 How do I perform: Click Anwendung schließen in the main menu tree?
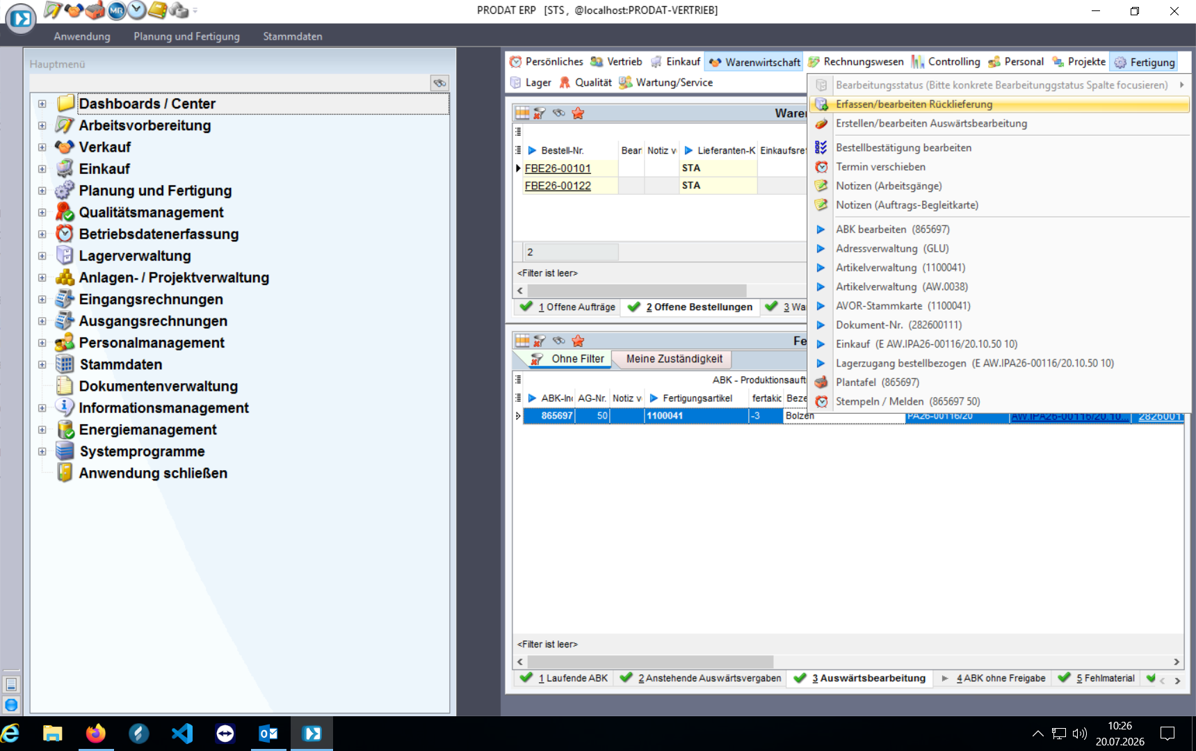pyautogui.click(x=153, y=474)
